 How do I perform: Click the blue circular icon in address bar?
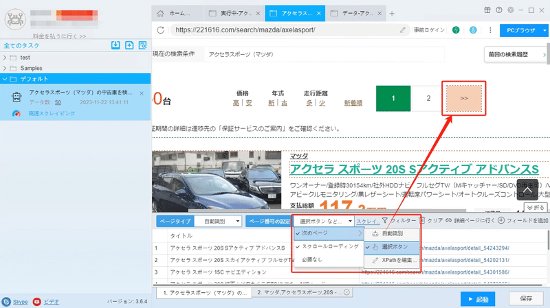[473, 30]
